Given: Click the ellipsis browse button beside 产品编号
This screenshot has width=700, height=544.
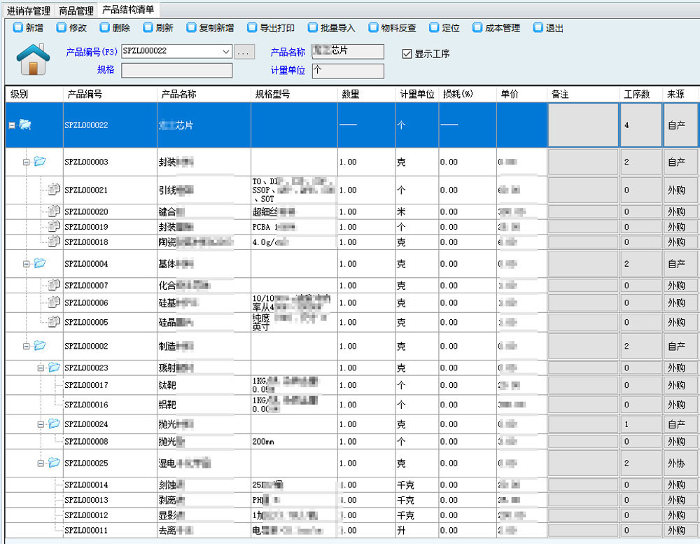Looking at the screenshot, I should point(244,51).
